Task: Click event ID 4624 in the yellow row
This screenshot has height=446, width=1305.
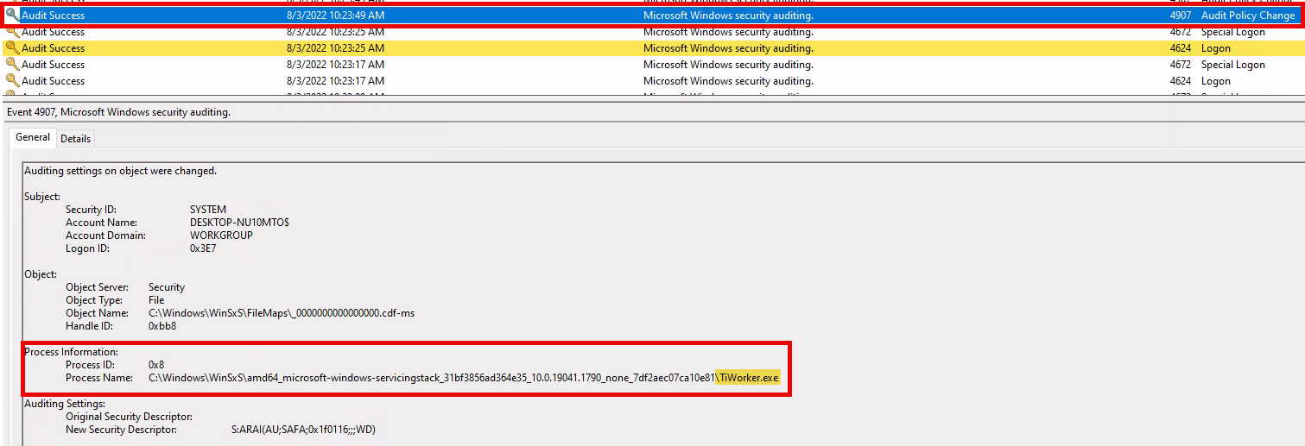Action: [1181, 48]
